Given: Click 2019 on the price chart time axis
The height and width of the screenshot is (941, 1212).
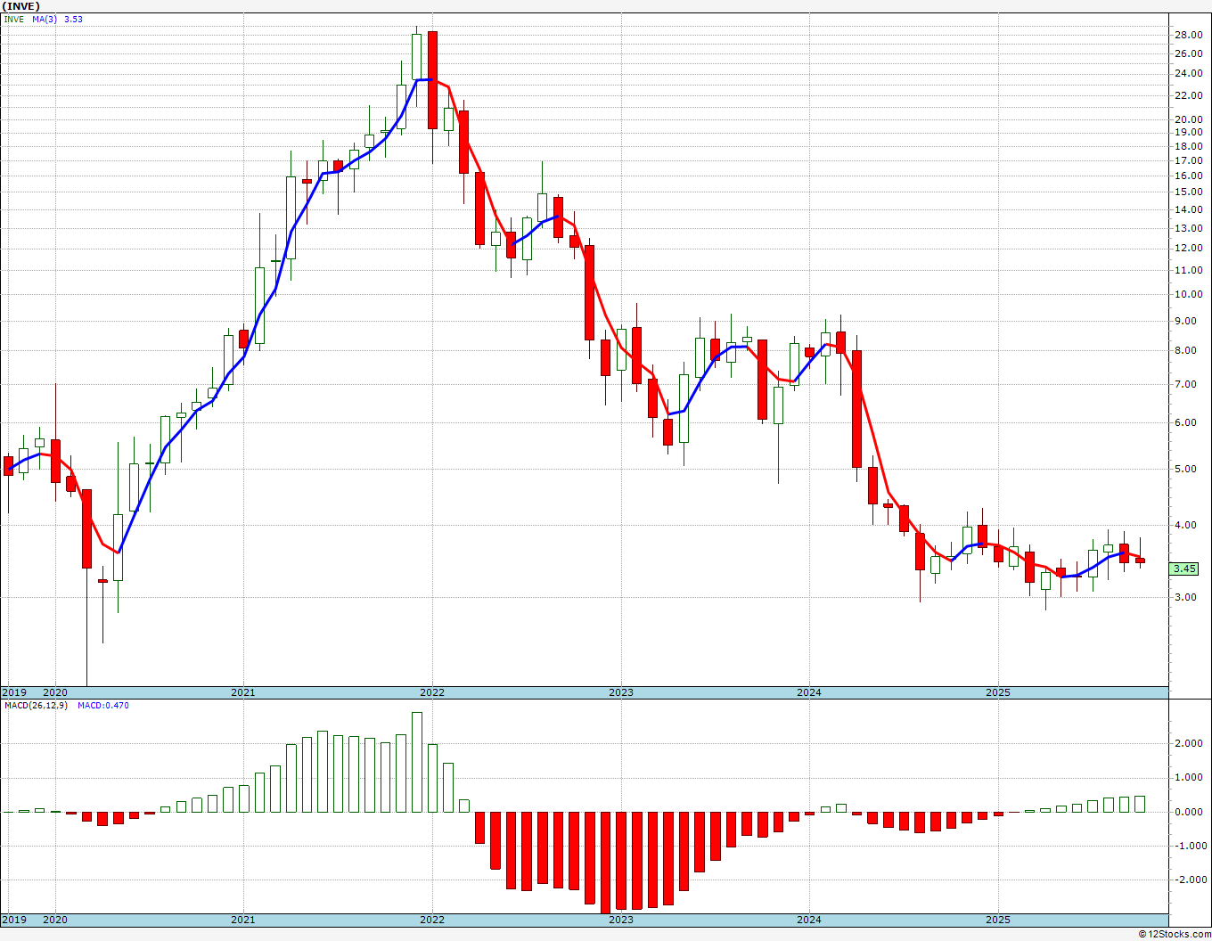Looking at the screenshot, I should [x=14, y=692].
